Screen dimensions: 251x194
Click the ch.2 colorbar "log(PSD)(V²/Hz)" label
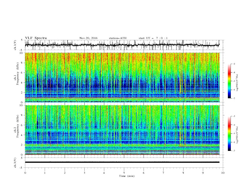pos(237,135)
